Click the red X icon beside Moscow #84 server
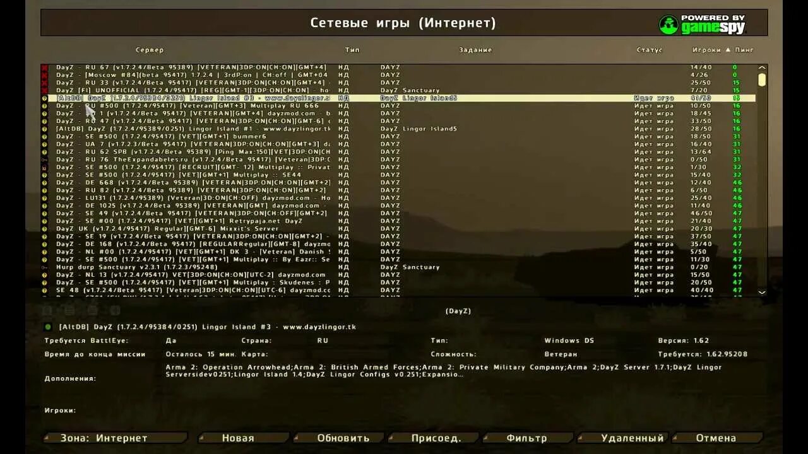The width and height of the screenshot is (808, 454). [45, 75]
